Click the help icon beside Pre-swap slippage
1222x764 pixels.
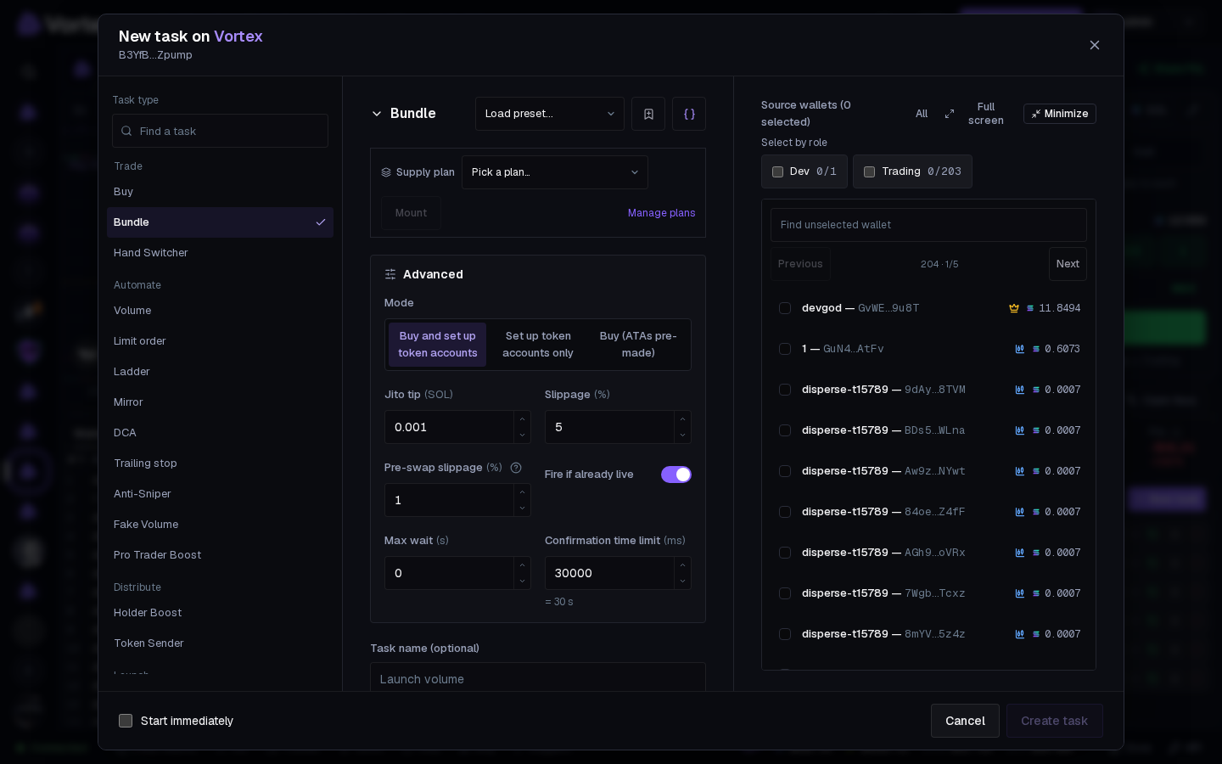[x=516, y=468]
